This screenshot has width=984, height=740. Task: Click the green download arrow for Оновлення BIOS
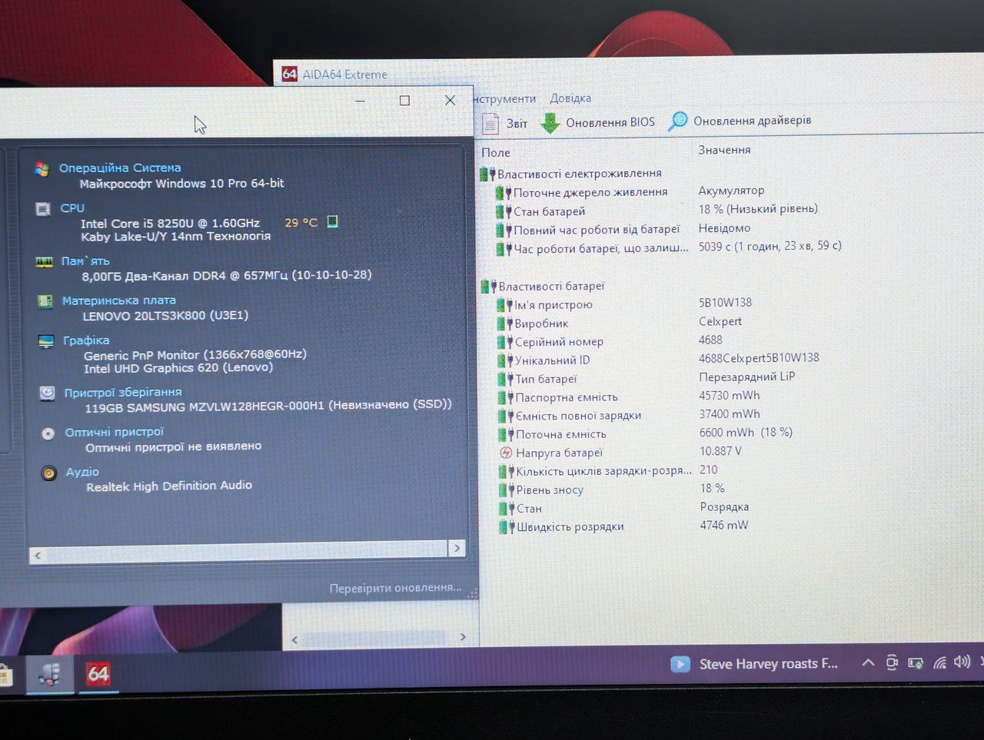pos(550,123)
